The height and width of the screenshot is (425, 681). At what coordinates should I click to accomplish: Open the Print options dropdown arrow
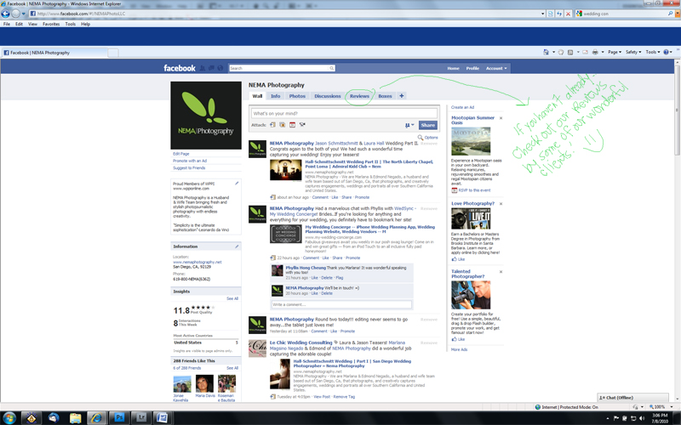pyautogui.click(x=603, y=52)
